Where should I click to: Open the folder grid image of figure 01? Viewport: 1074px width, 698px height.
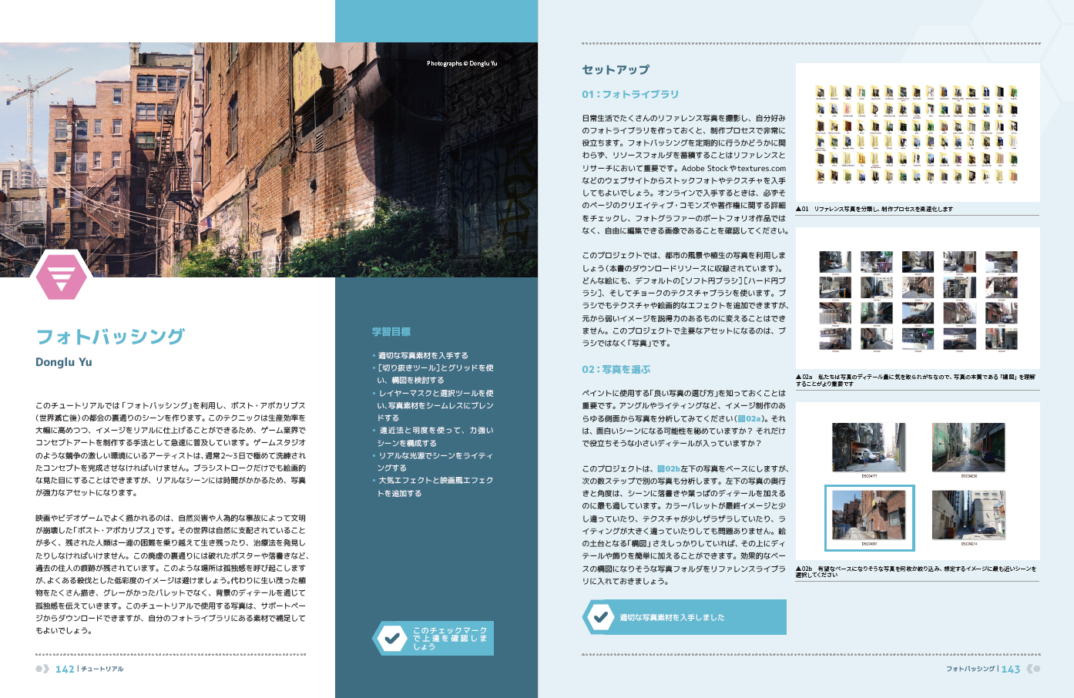917,134
